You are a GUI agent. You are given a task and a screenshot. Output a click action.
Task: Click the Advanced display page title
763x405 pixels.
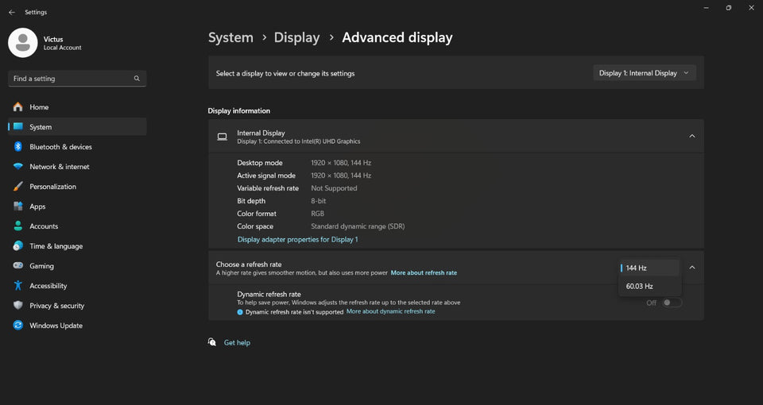pyautogui.click(x=397, y=37)
